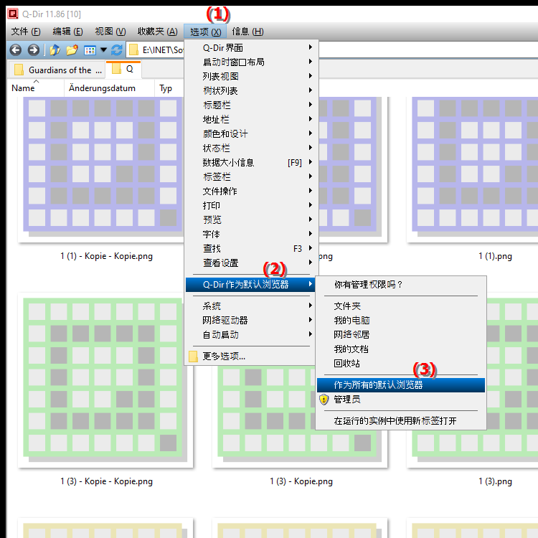Image resolution: width=538 pixels, height=538 pixels.
Task: Open the 标签栏 submenu
Action: click(x=251, y=176)
